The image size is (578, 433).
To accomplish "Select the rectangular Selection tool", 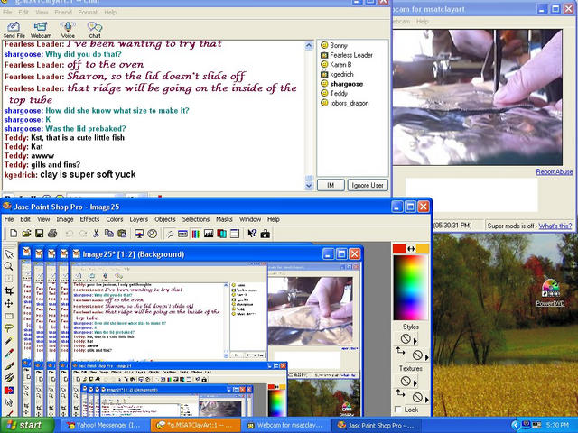I will point(9,316).
